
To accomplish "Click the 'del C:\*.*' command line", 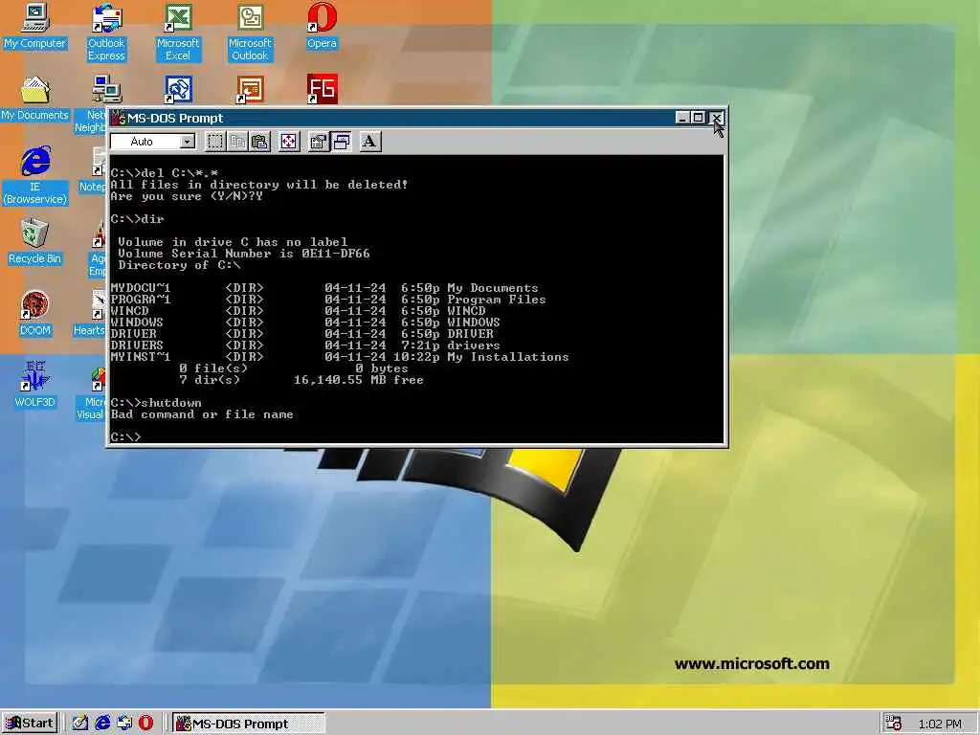I will [x=165, y=173].
